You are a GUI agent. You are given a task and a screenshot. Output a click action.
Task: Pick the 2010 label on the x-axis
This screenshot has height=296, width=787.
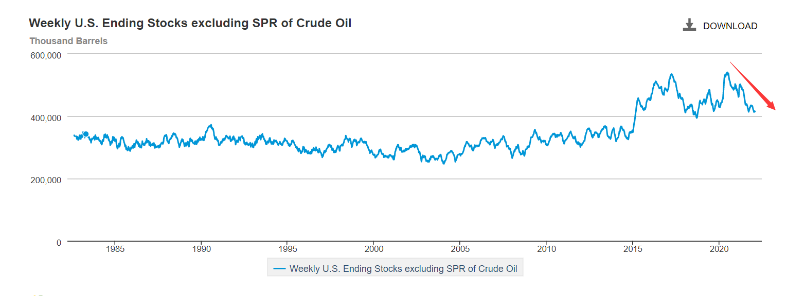(x=546, y=249)
